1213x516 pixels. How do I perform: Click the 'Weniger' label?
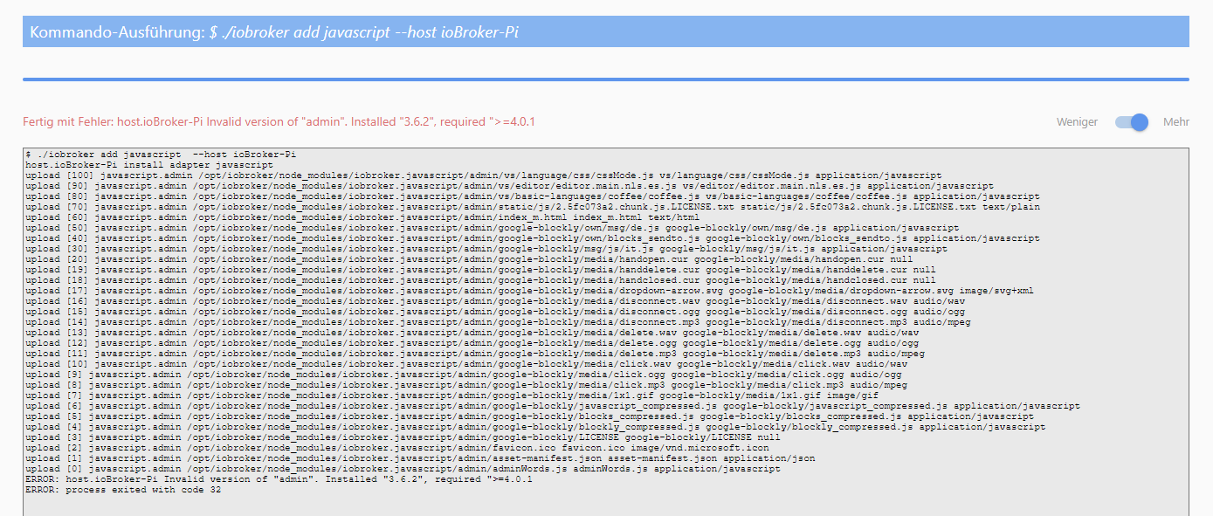[1077, 122]
